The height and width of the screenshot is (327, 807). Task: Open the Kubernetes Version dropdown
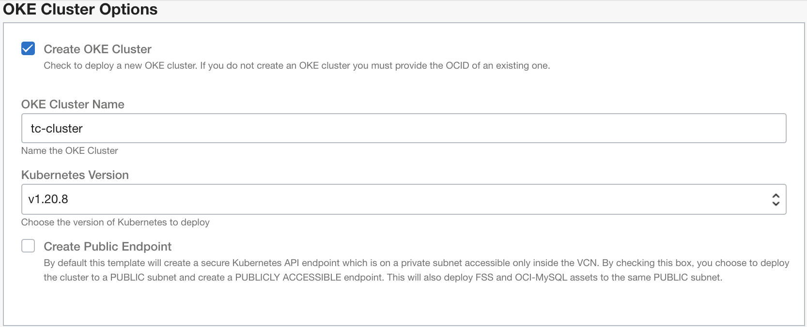[403, 199]
